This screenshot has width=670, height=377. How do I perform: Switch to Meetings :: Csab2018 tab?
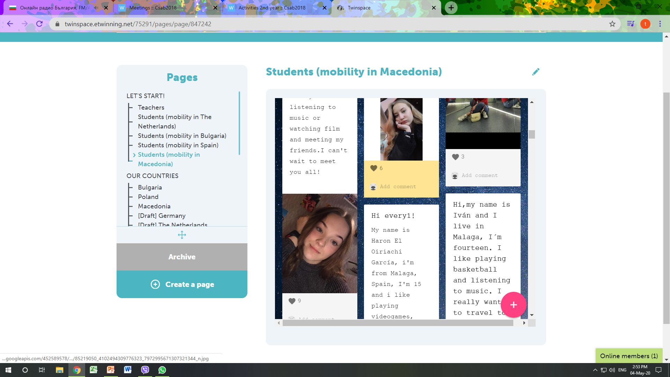pos(153,8)
